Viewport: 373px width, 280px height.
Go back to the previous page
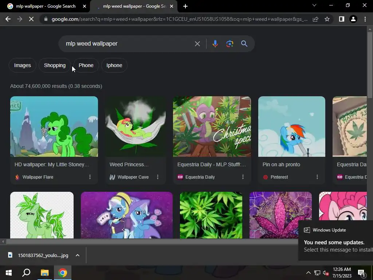(8, 19)
